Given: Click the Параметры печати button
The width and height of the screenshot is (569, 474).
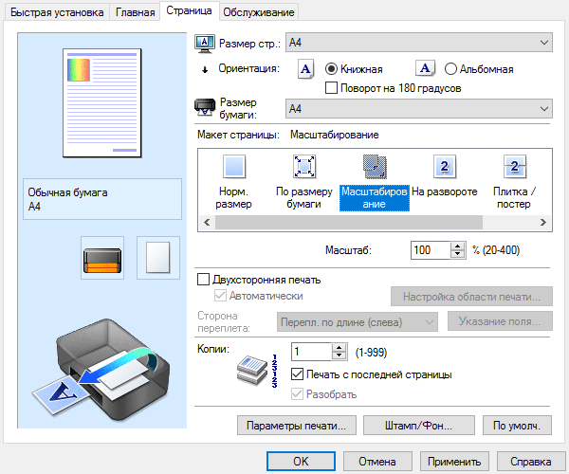Looking at the screenshot, I should (297, 425).
